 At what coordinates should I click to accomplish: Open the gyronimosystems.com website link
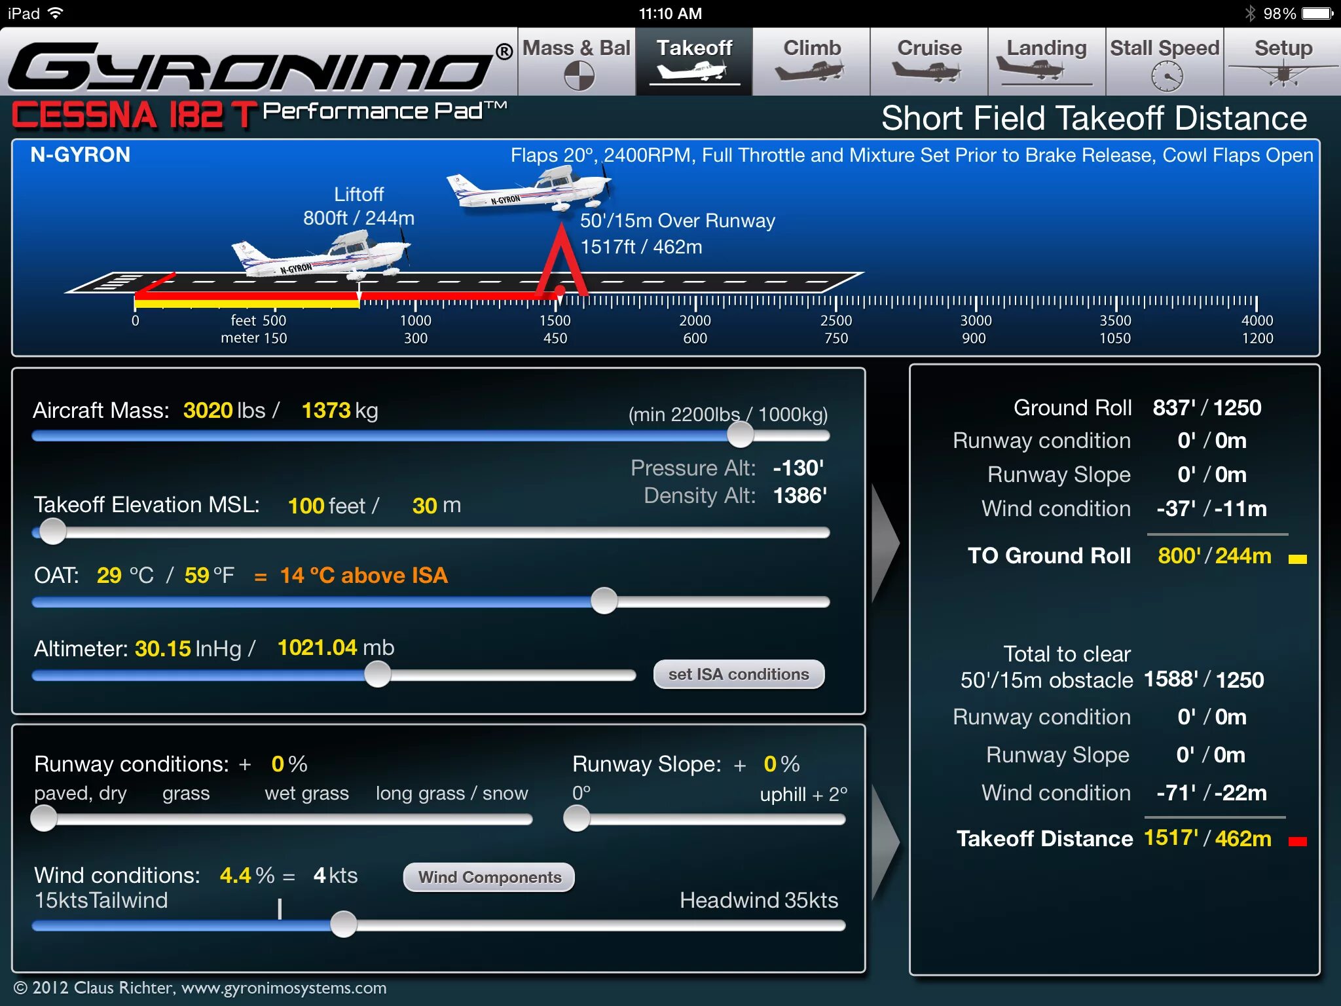pos(284,988)
